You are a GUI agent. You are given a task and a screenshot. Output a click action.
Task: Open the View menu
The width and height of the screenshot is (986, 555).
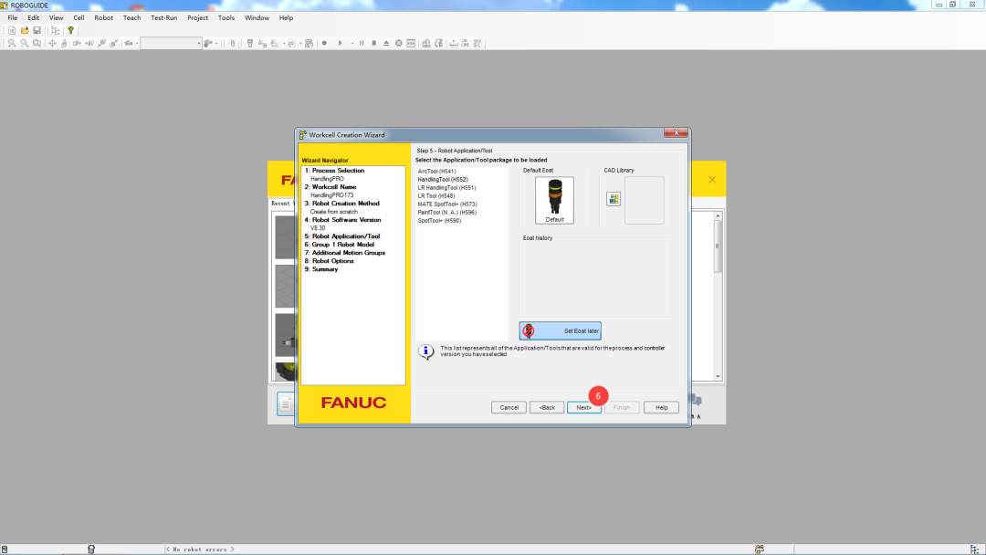pos(56,17)
